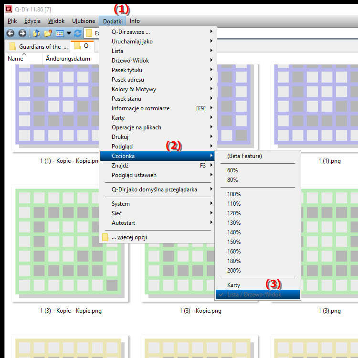Viewport: 358px width, 358px height.
Task: Expand 'Drzewo-Widok' submenu
Action: [158, 61]
